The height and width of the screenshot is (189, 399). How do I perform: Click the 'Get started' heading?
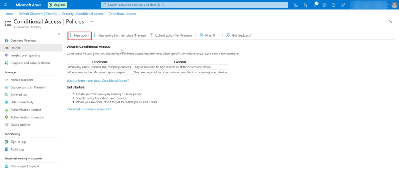(75, 87)
